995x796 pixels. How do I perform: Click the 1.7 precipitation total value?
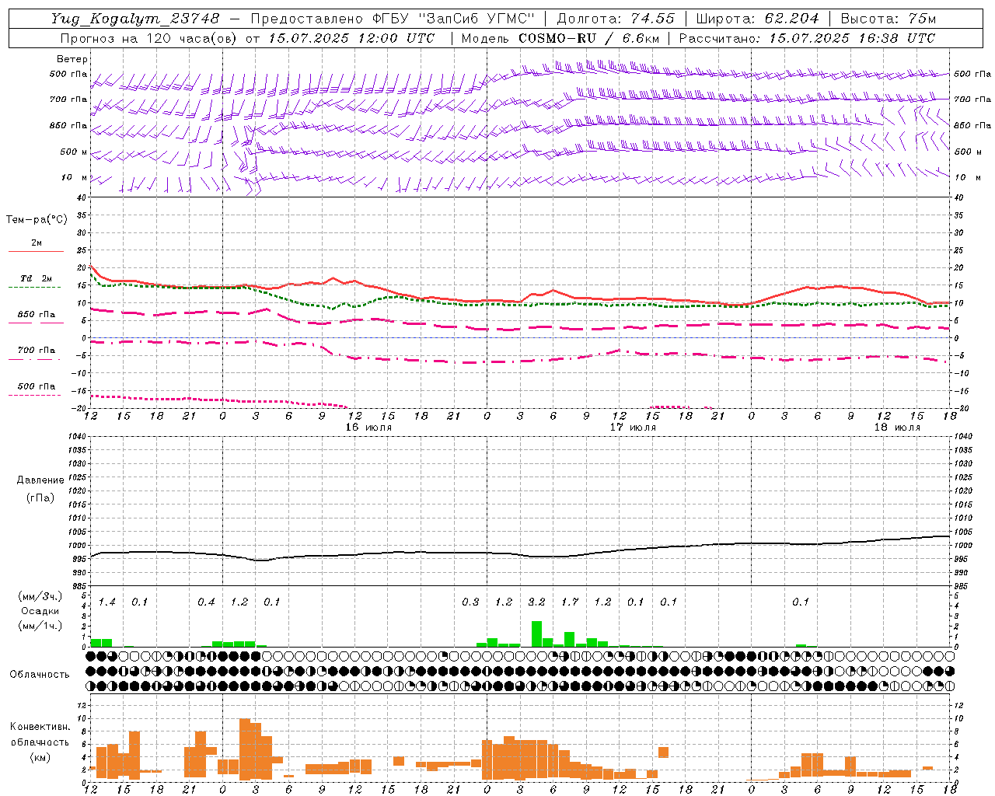point(570,602)
